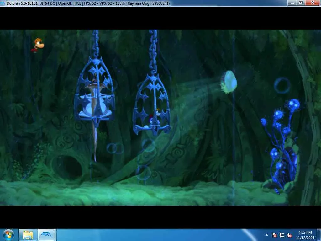
Task: Open the clock showing 4:25 PM
Action: coord(305,235)
